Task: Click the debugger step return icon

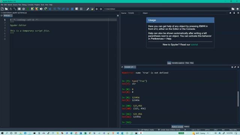Action: point(63,9)
